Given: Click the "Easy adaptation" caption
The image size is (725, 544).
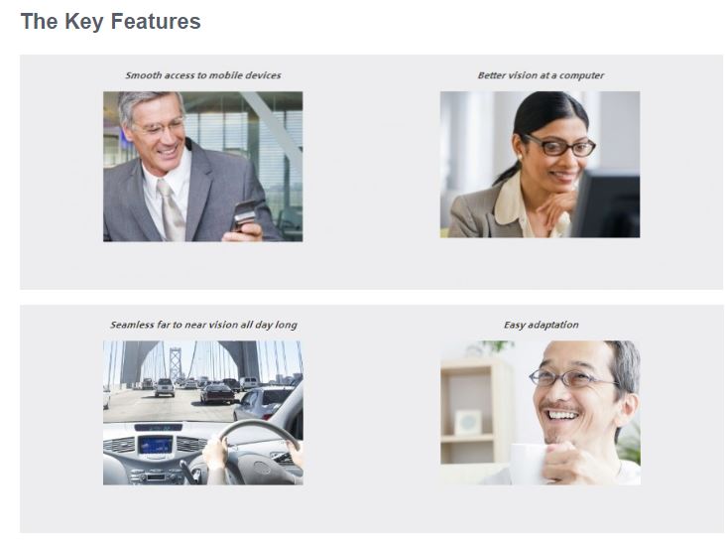Looking at the screenshot, I should click(x=541, y=325).
